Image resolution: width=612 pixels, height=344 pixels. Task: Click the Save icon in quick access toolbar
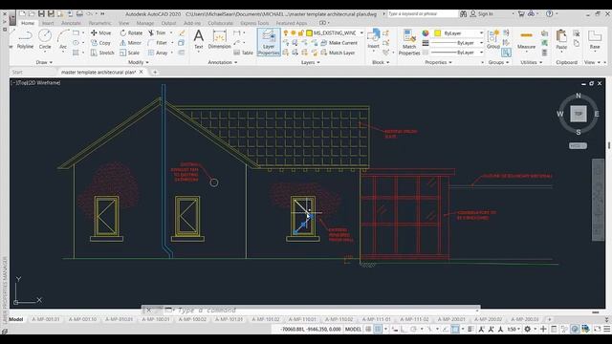41,13
